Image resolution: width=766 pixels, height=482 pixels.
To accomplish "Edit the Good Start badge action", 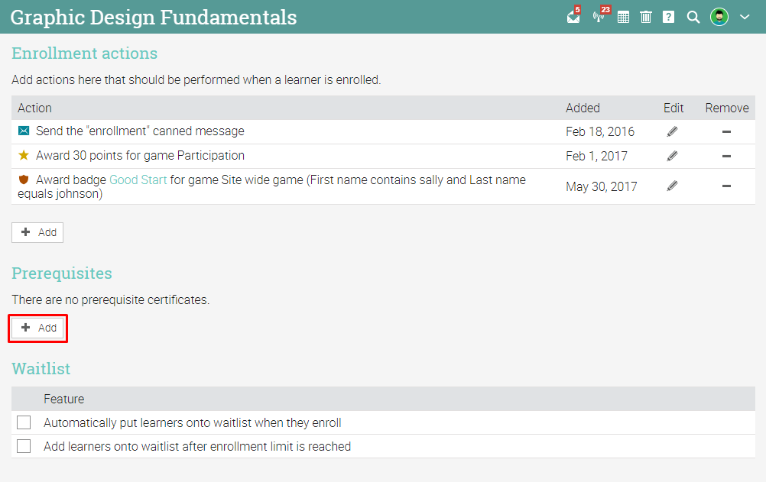I will pos(672,186).
